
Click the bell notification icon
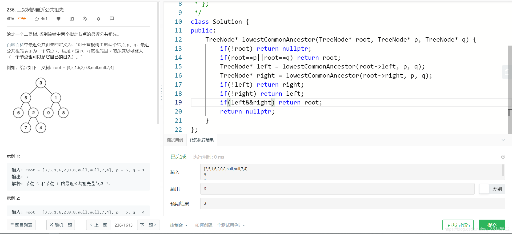[98, 19]
